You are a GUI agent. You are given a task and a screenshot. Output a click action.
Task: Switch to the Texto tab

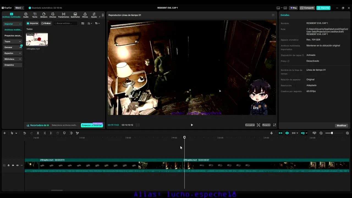click(35, 15)
